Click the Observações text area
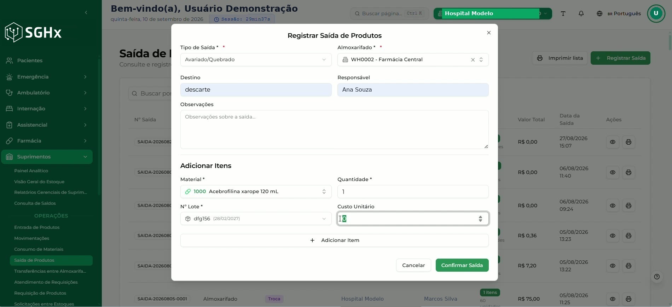The image size is (672, 307). pos(334,129)
